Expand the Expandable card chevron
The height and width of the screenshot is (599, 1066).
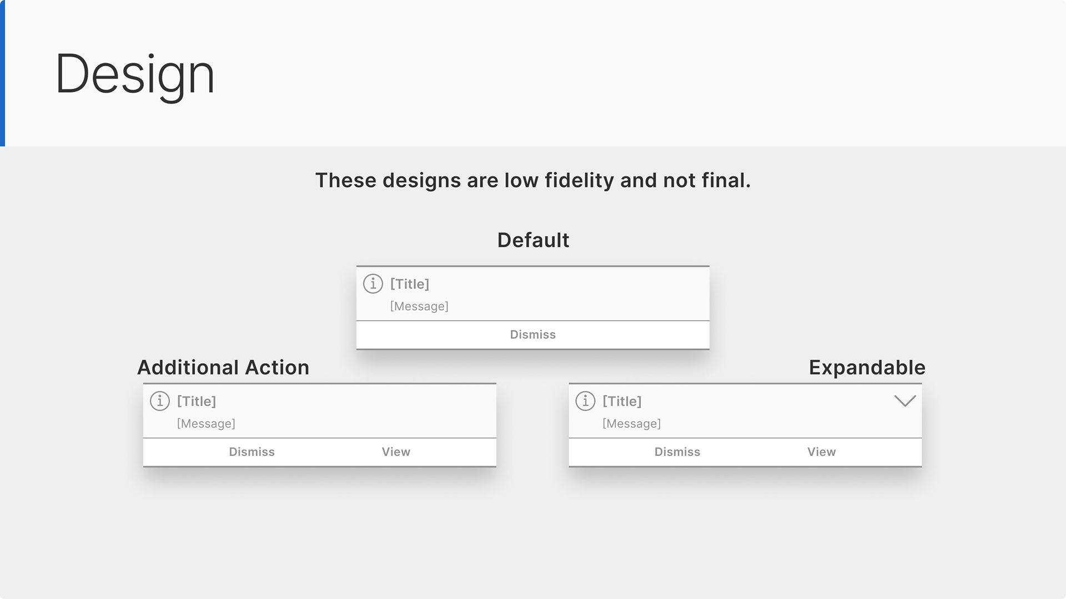[x=905, y=401]
